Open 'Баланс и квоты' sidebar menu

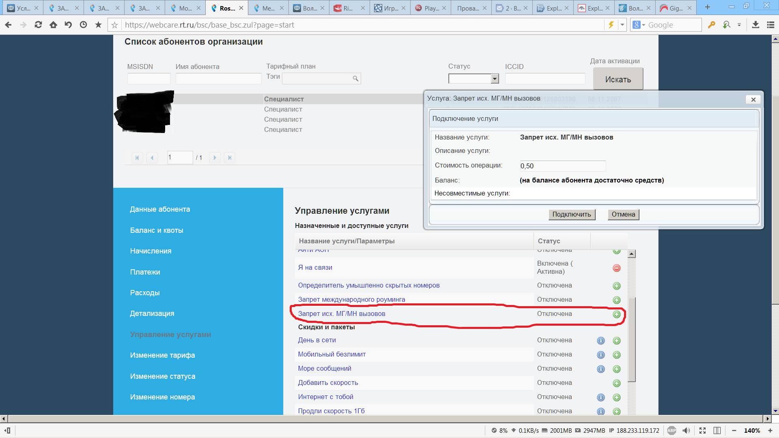point(157,230)
